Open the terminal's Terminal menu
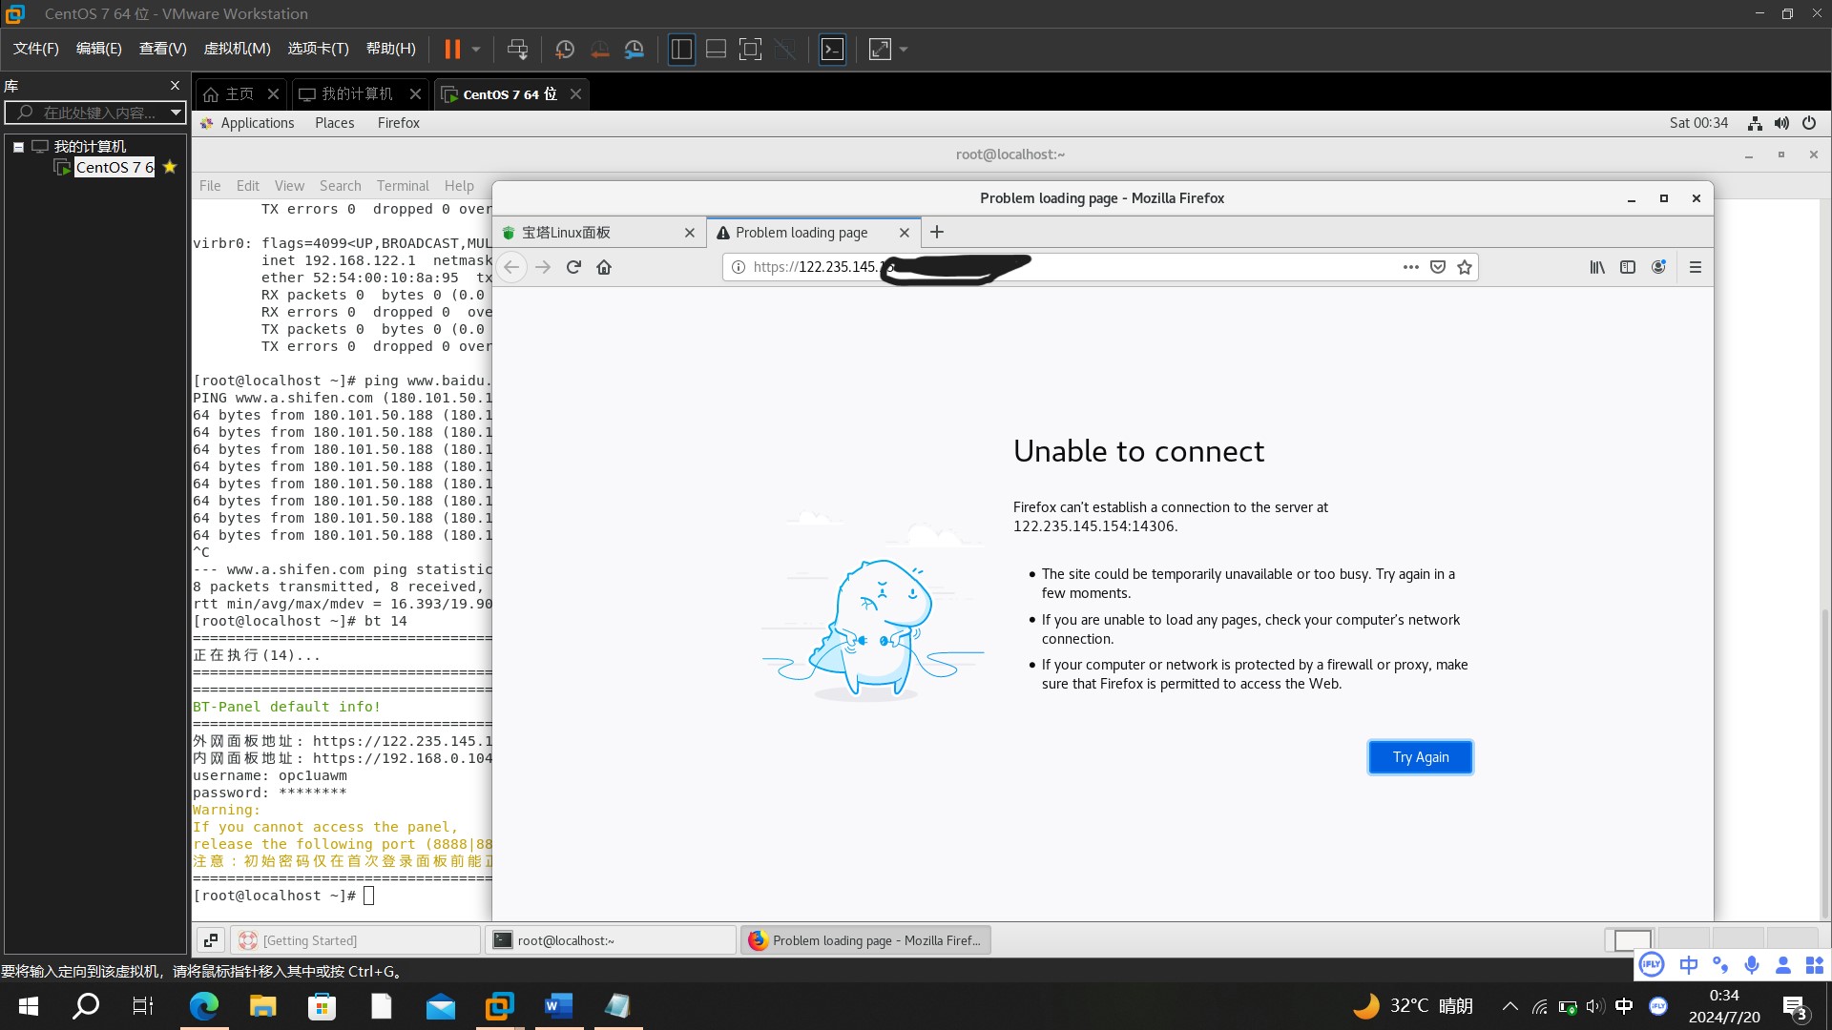 (403, 186)
